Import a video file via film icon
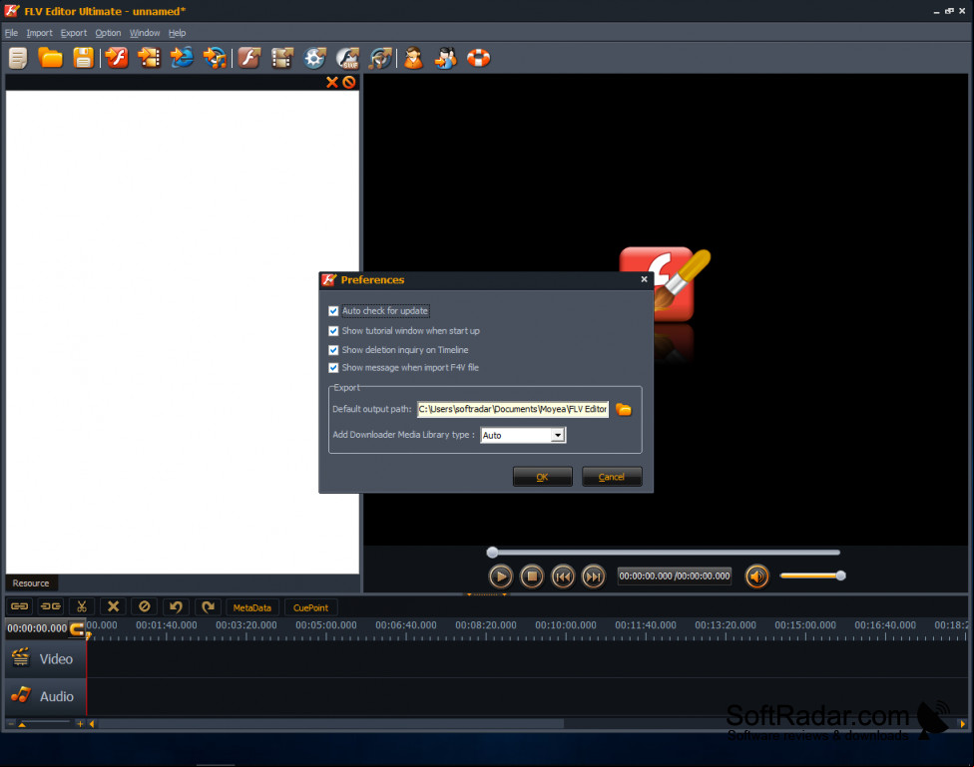 click(149, 58)
